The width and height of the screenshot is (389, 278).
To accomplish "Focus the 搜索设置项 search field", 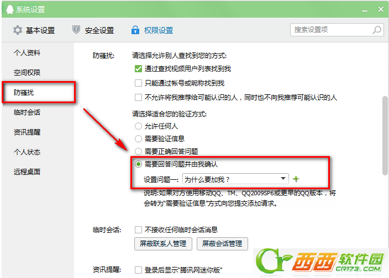I will [331, 30].
